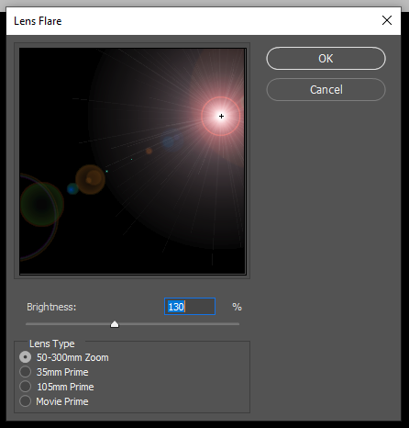
Task: Click the green circular flare artifact
Action: pyautogui.click(x=42, y=204)
